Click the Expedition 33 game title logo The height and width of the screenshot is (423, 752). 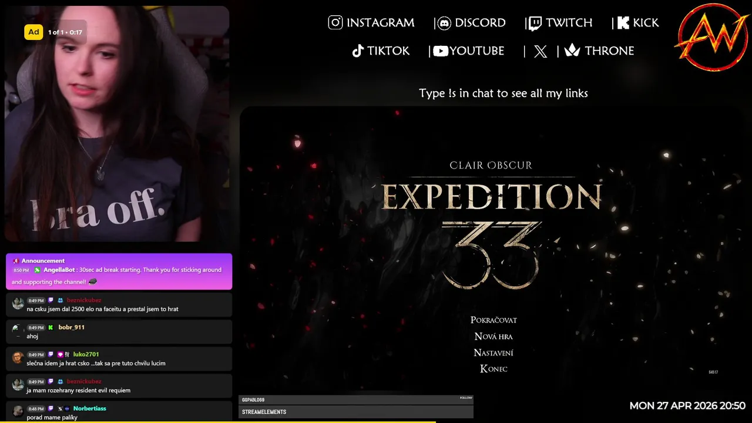[492, 226]
